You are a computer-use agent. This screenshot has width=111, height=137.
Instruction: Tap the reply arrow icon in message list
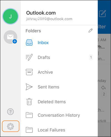pyautogui.click(x=104, y=88)
